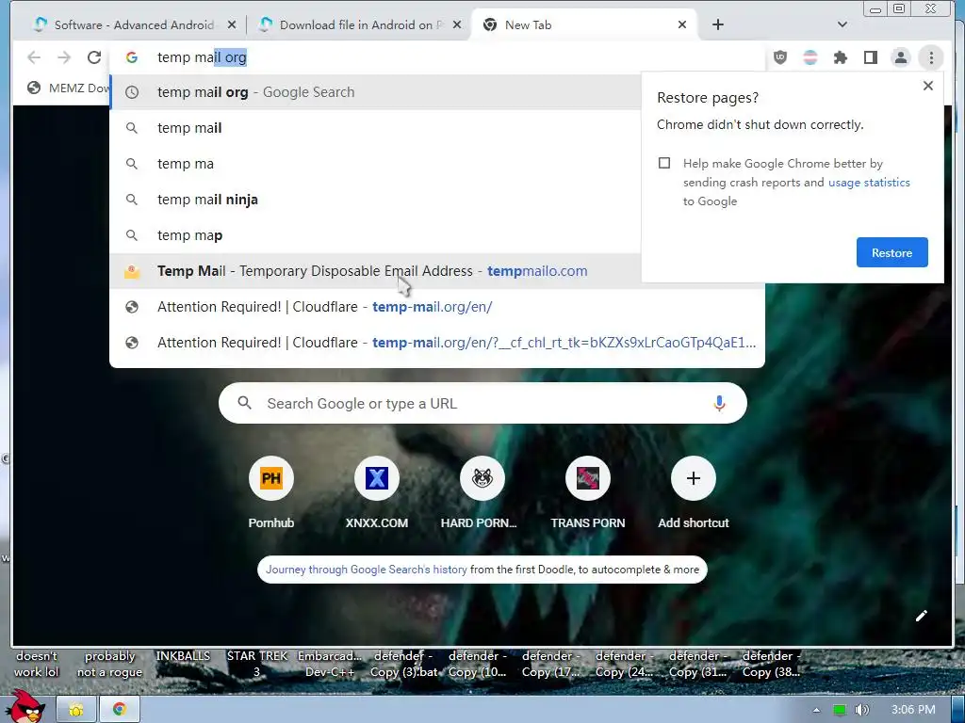
Task: Click the Angry Birds start button
Action: 26,706
